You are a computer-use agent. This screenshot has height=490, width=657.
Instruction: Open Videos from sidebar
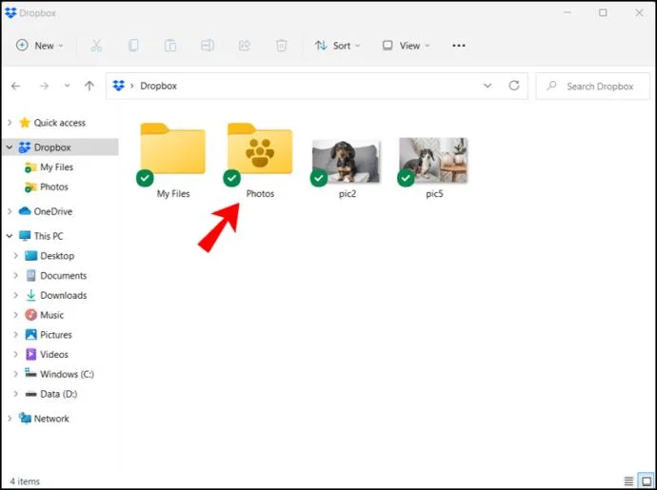[53, 354]
